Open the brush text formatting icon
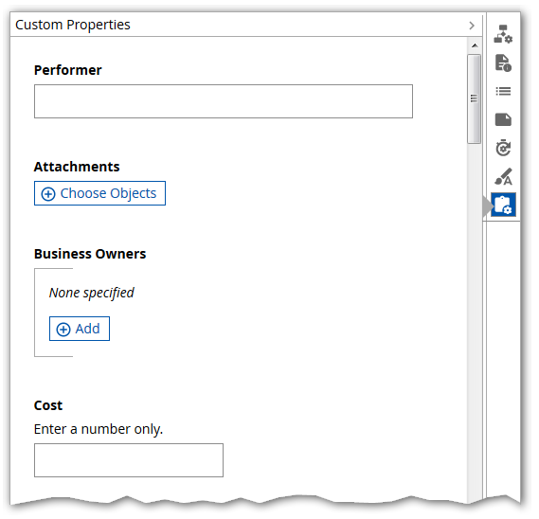 pyautogui.click(x=503, y=176)
